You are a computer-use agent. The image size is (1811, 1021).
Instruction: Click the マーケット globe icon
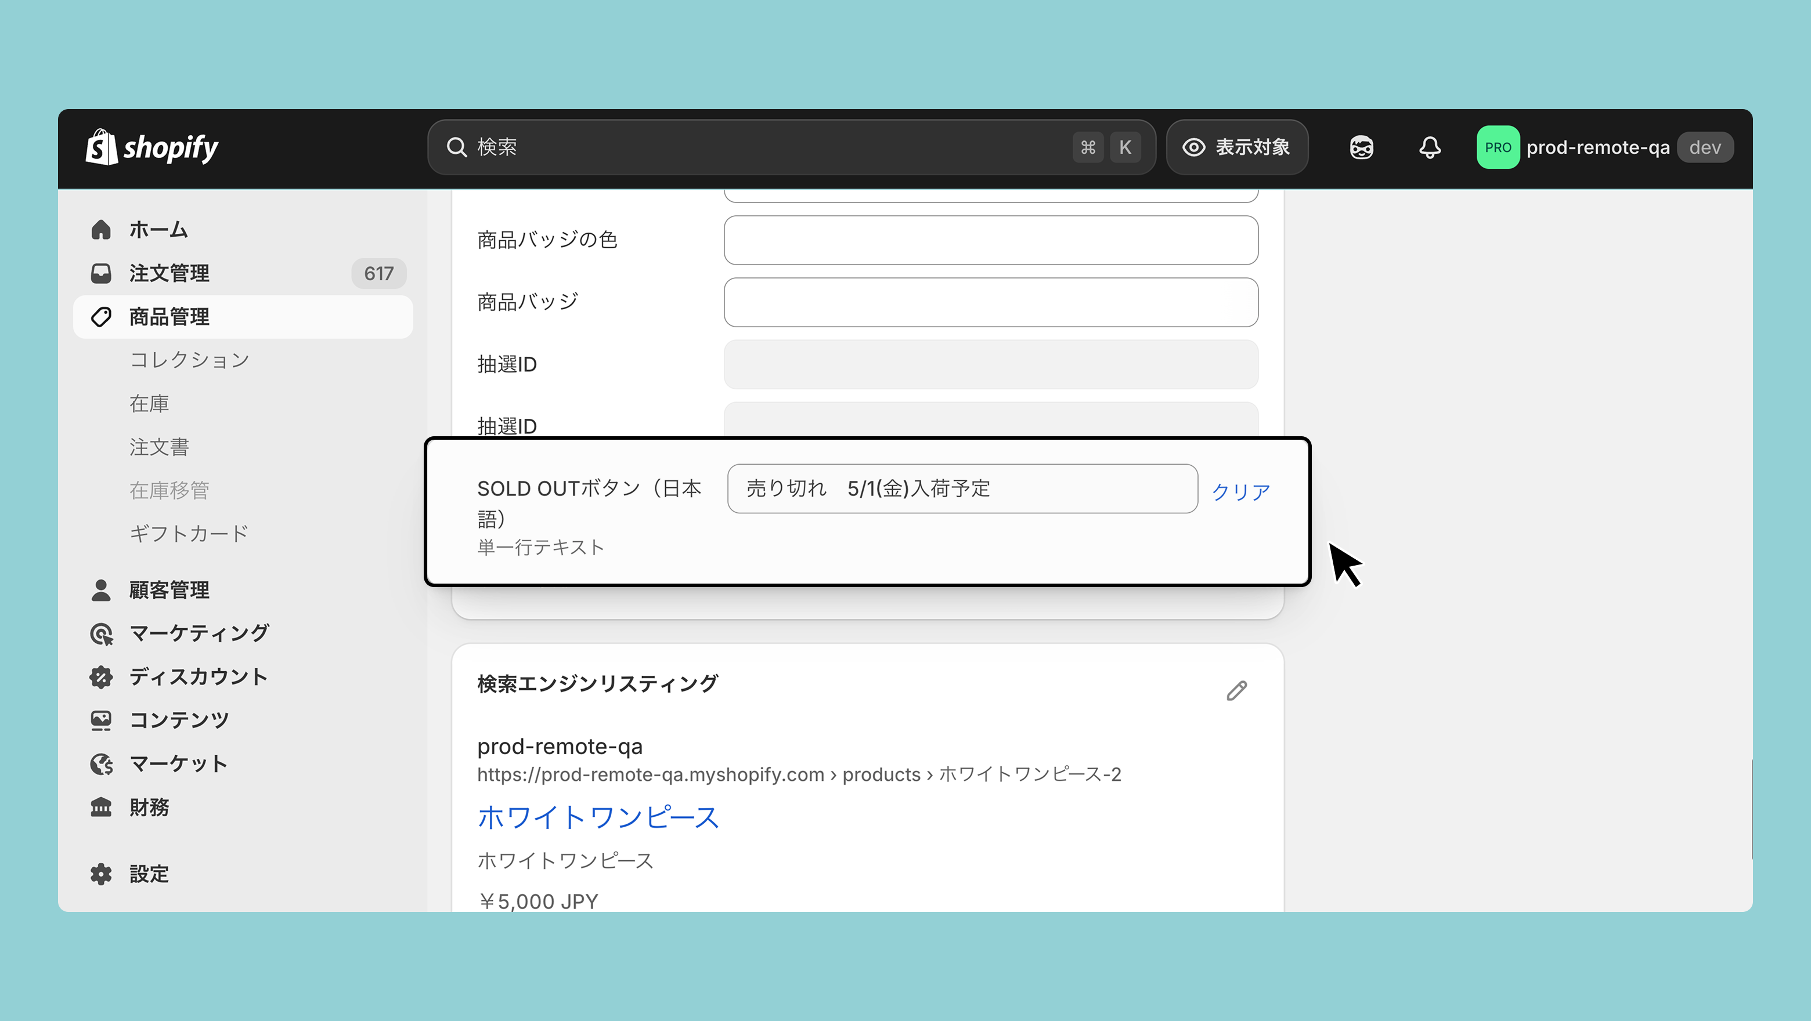point(101,764)
